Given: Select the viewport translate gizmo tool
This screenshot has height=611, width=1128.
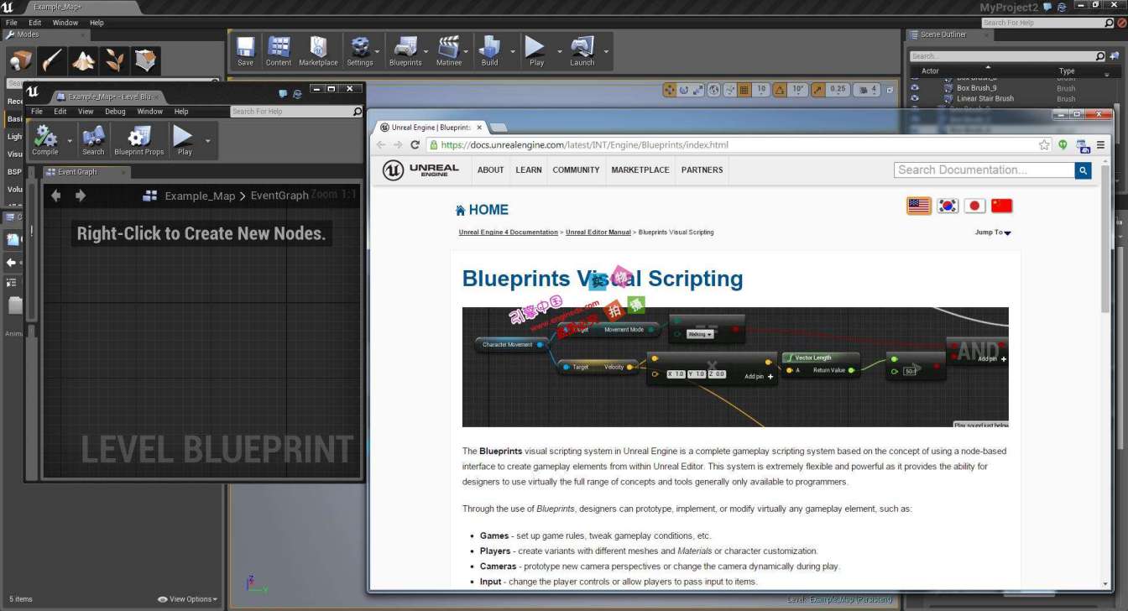Looking at the screenshot, I should point(670,90).
